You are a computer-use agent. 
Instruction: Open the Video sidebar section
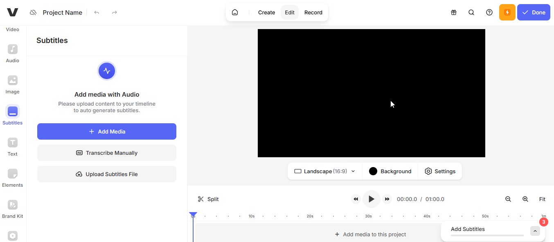coord(13,29)
